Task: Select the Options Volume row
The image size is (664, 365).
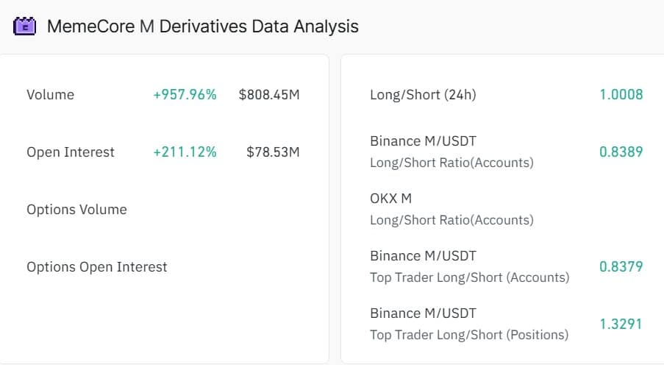Action: point(76,209)
